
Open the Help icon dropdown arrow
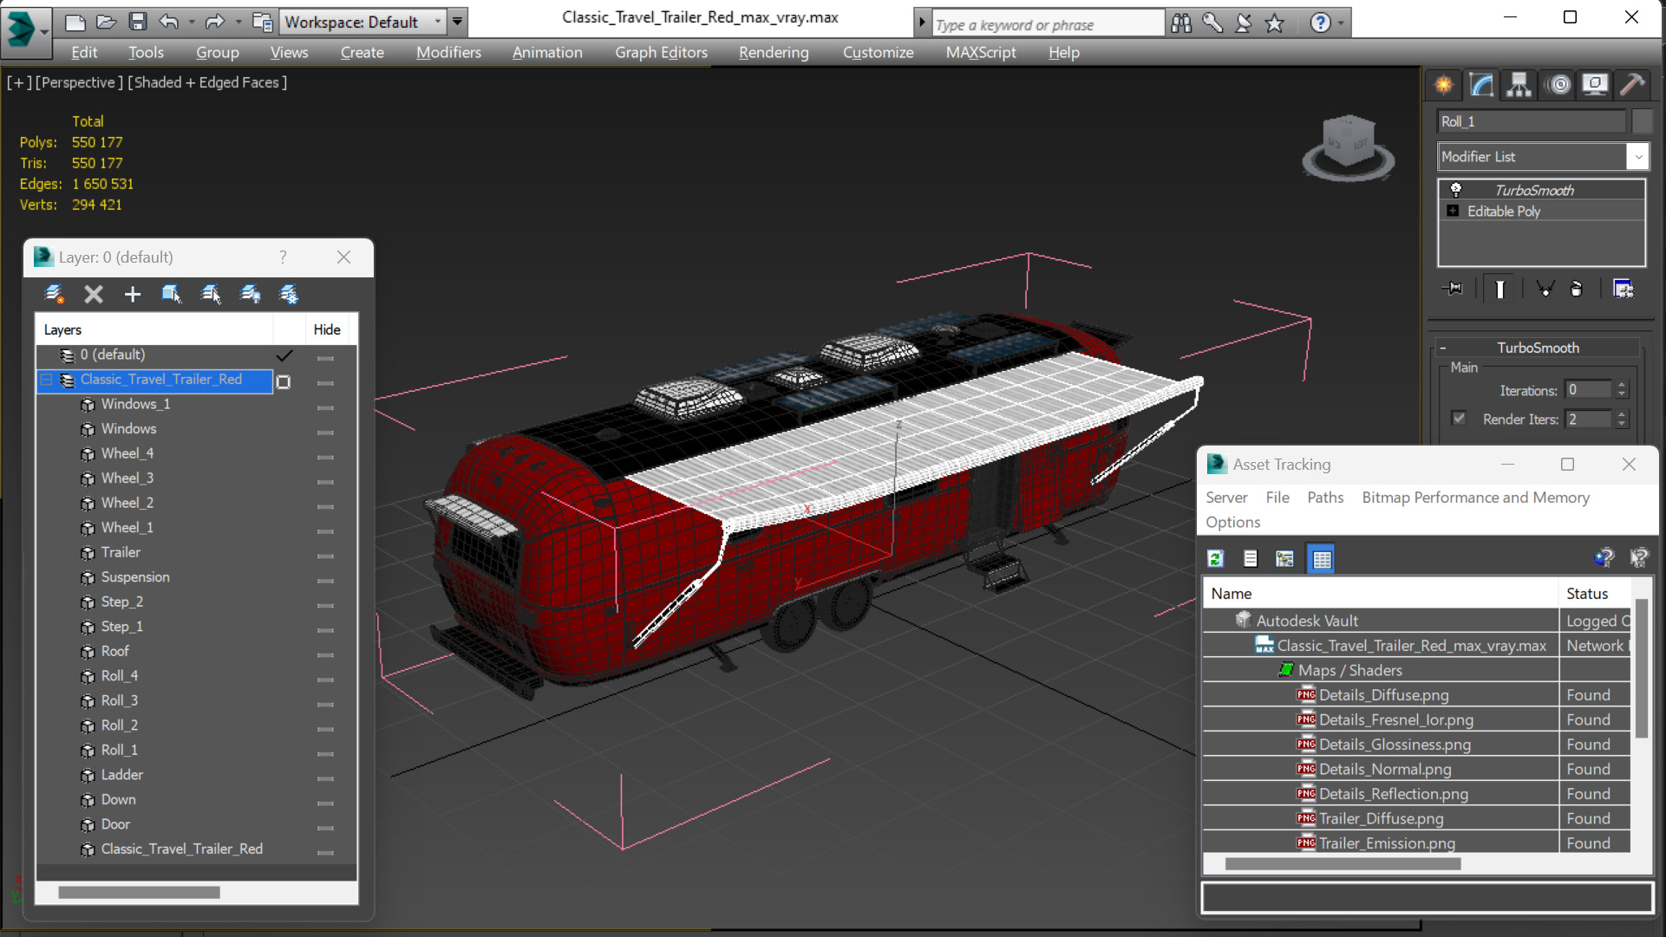(x=1341, y=23)
